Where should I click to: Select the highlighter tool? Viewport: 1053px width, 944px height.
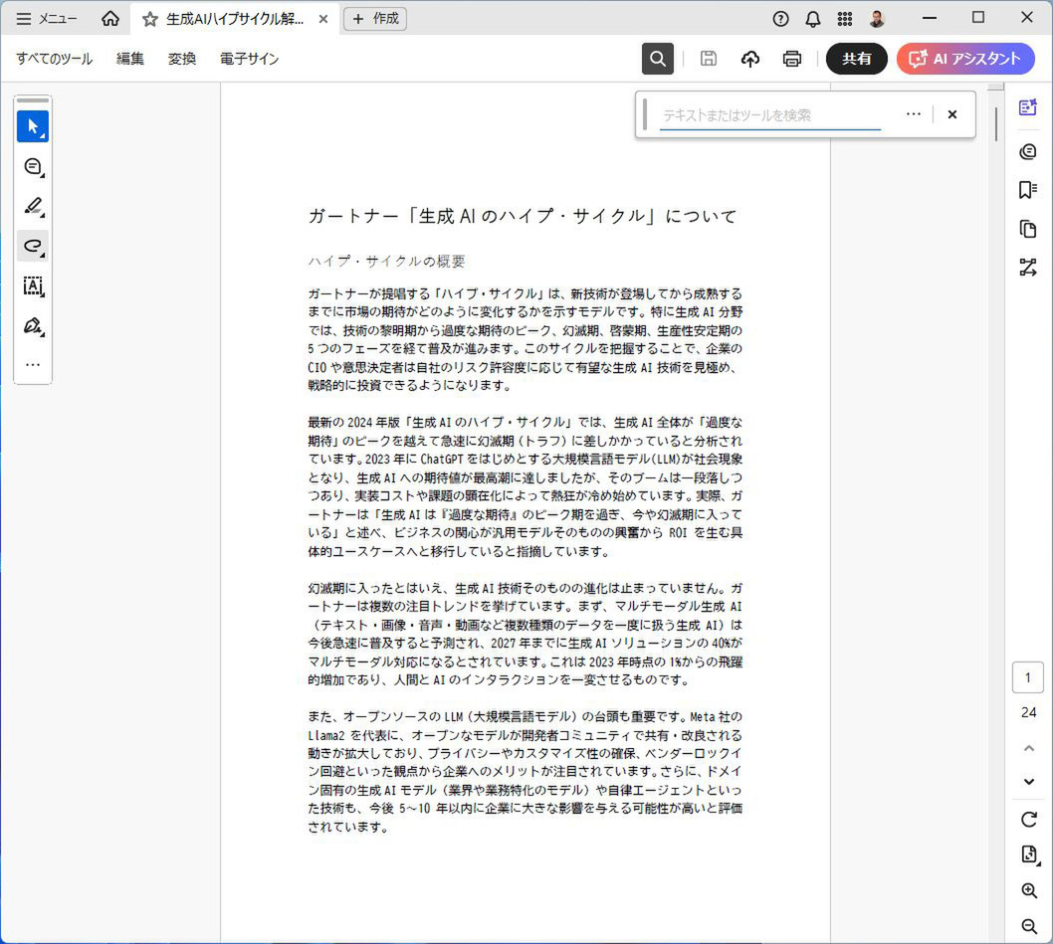click(33, 206)
